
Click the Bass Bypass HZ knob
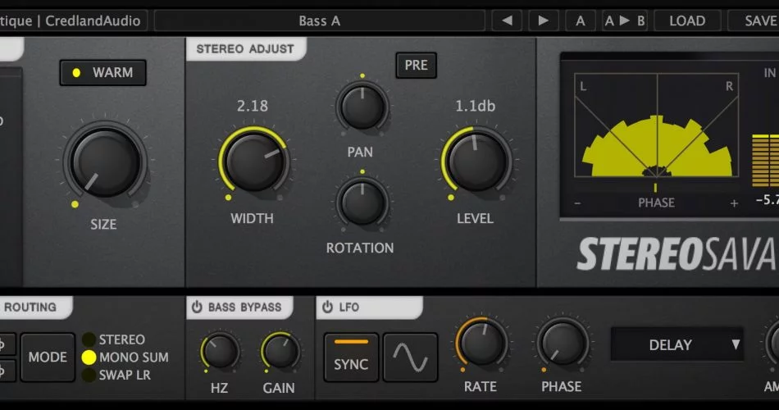click(x=219, y=352)
